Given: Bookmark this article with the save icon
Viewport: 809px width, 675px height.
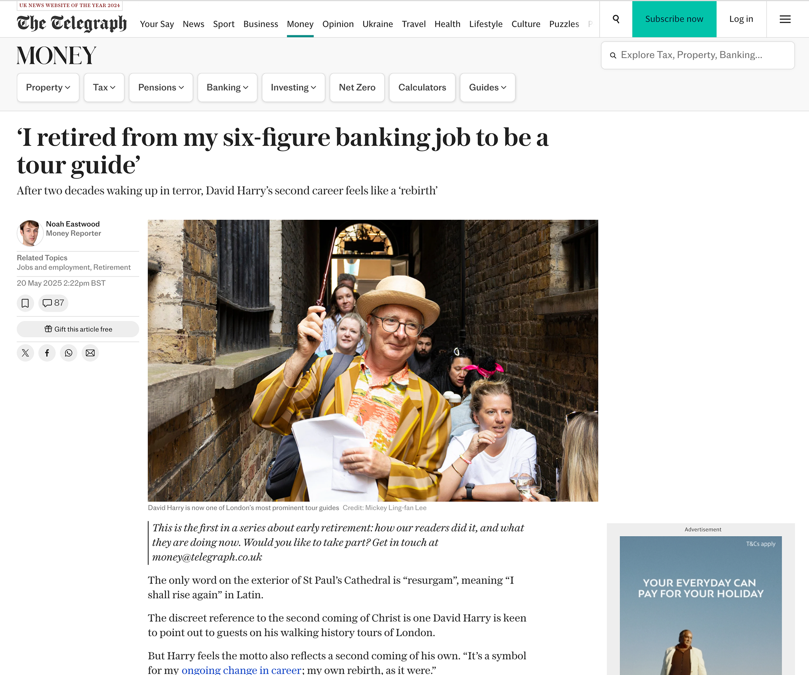Looking at the screenshot, I should click(25, 303).
